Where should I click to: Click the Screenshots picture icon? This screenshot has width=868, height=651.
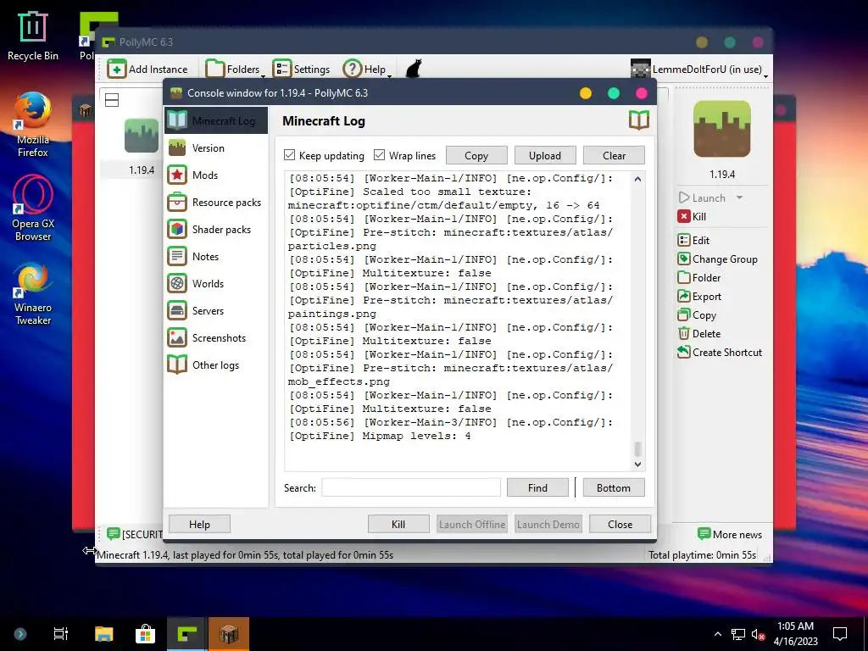point(177,337)
